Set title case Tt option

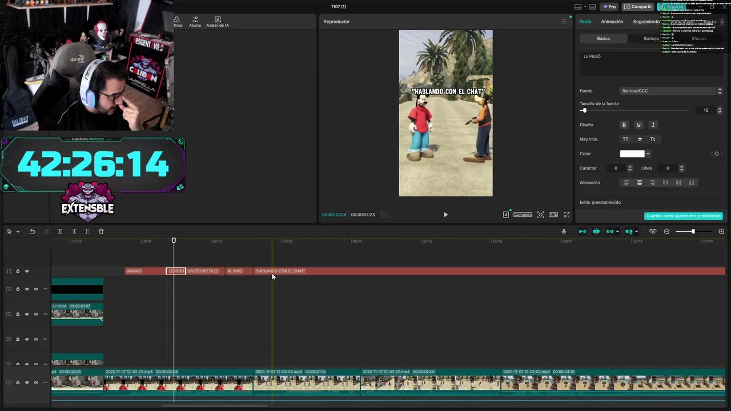(653, 139)
